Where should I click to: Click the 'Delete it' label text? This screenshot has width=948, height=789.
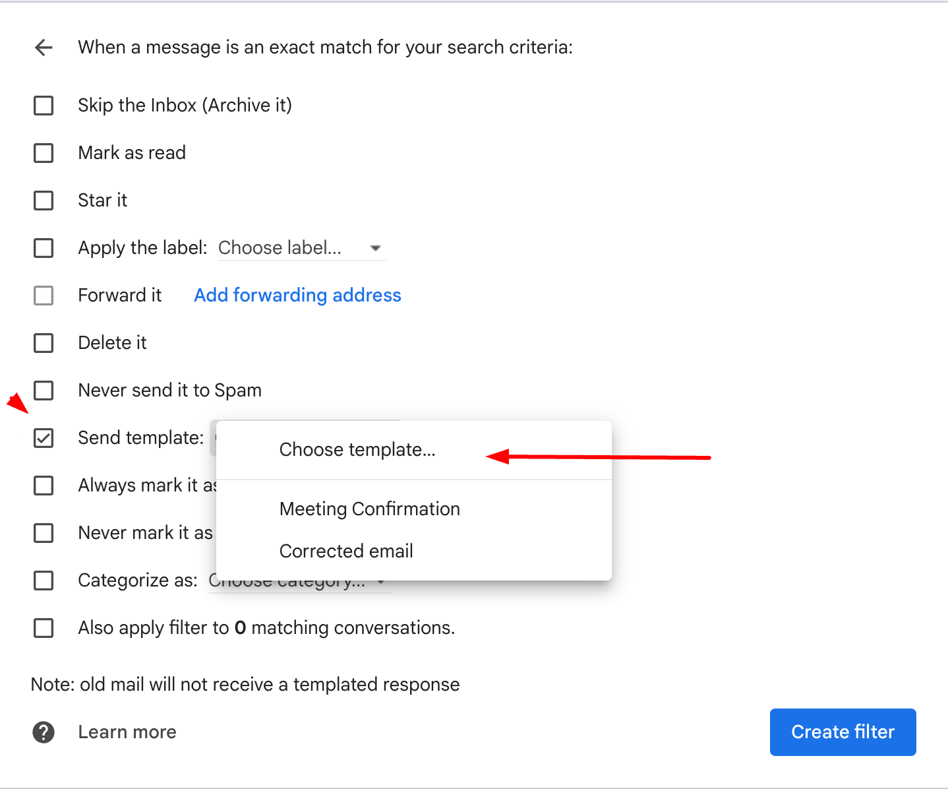coord(113,343)
